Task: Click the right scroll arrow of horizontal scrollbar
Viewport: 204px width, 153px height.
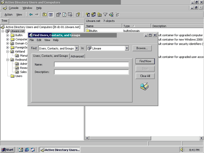Action: pos(202,138)
